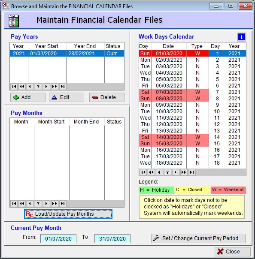Select the 2021 pay year row
The height and width of the screenshot is (259, 255).
(x=67, y=54)
